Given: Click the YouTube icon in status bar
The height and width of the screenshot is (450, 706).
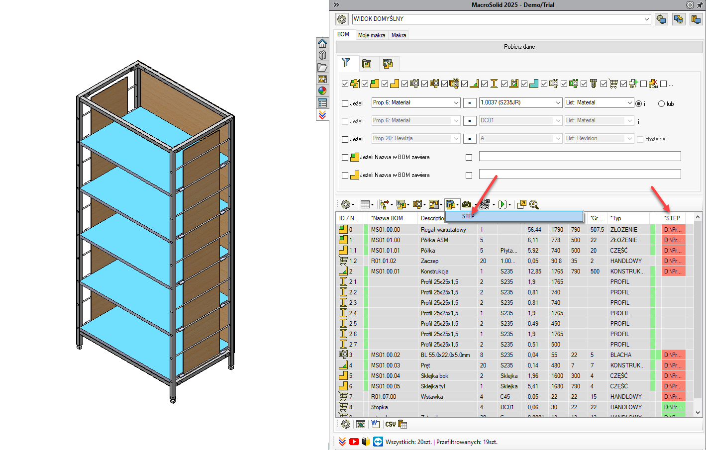Looking at the screenshot, I should click(354, 442).
